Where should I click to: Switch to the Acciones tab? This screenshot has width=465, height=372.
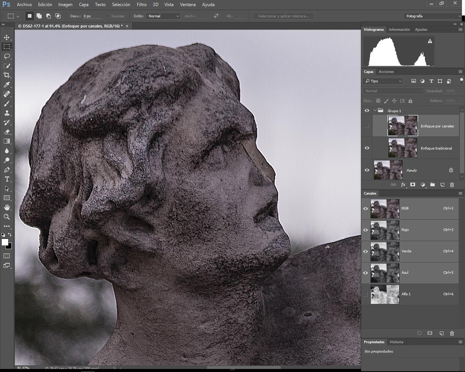[386, 72]
